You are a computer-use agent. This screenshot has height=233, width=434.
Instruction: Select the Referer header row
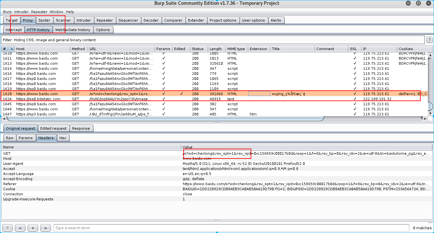click(217, 184)
